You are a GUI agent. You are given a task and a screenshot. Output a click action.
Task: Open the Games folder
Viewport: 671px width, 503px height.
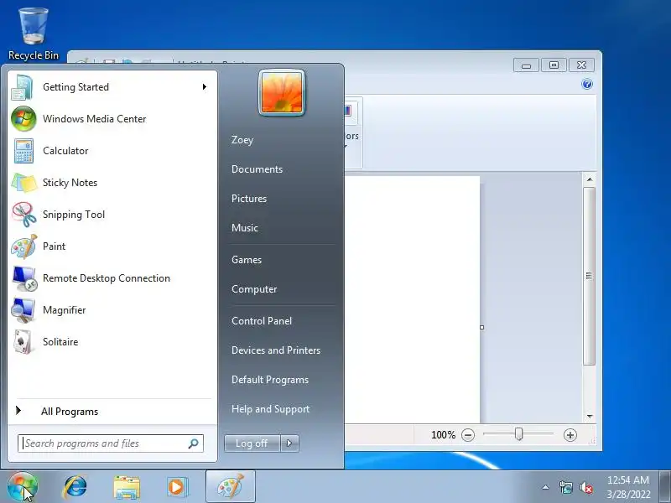(247, 260)
